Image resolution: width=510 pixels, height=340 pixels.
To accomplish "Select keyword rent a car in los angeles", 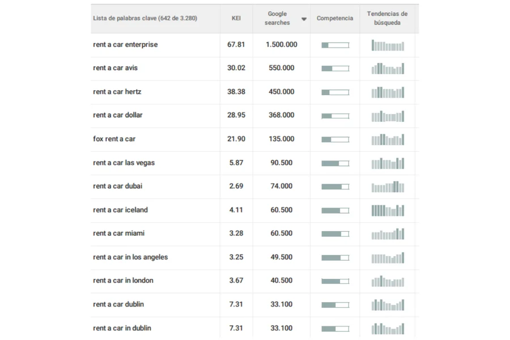I will tap(130, 257).
